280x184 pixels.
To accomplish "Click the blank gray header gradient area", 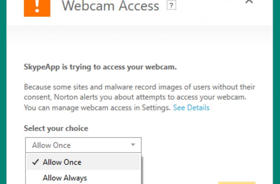I will [x=140, y=36].
